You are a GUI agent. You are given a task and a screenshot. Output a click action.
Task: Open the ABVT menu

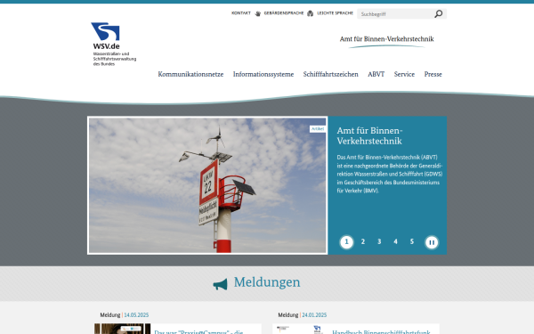coord(376,74)
